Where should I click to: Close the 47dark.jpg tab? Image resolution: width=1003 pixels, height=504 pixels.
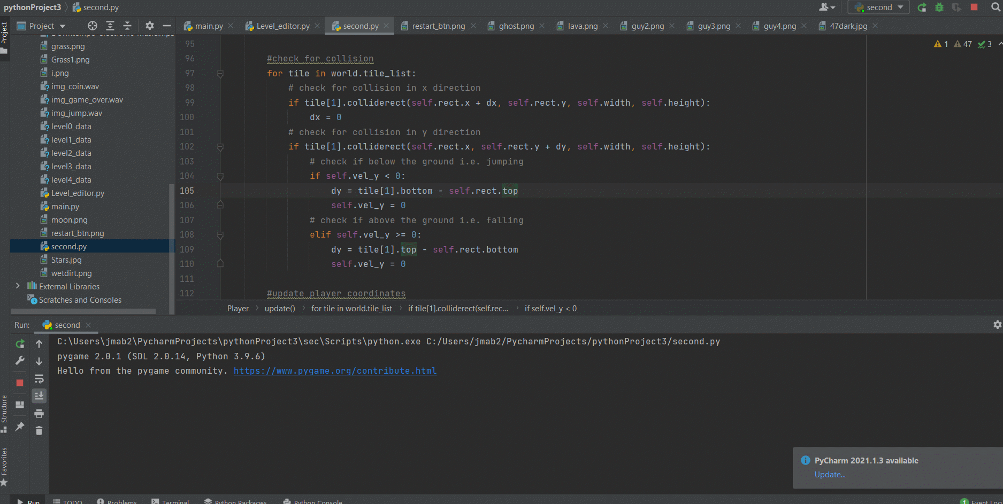click(x=875, y=26)
